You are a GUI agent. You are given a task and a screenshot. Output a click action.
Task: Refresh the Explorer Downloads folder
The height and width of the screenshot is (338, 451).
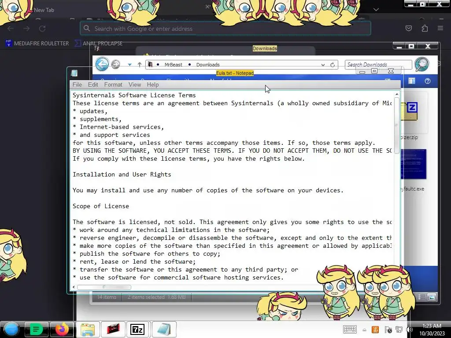tap(333, 65)
